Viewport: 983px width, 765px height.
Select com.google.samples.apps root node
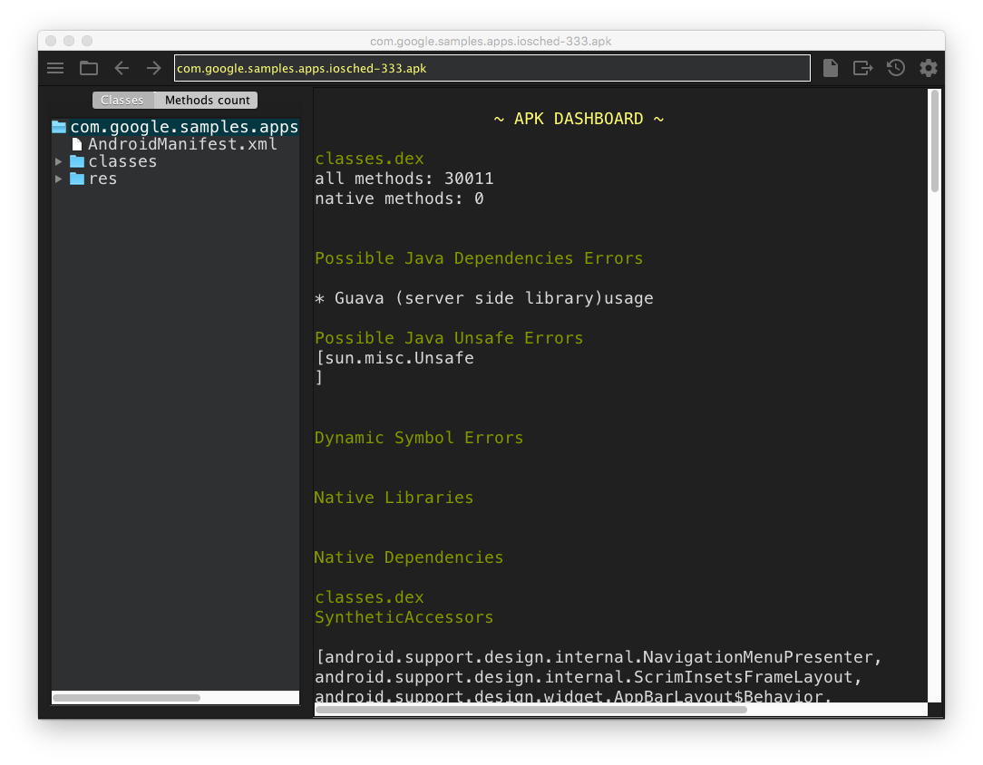click(x=176, y=127)
